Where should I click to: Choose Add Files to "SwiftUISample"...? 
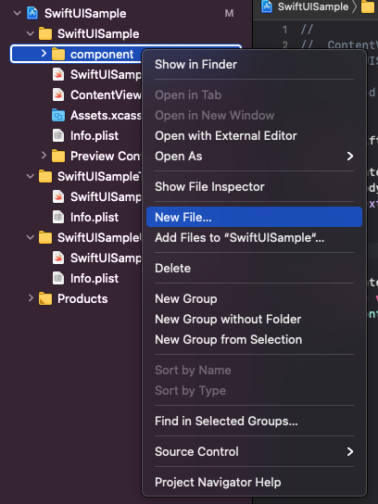click(x=254, y=237)
